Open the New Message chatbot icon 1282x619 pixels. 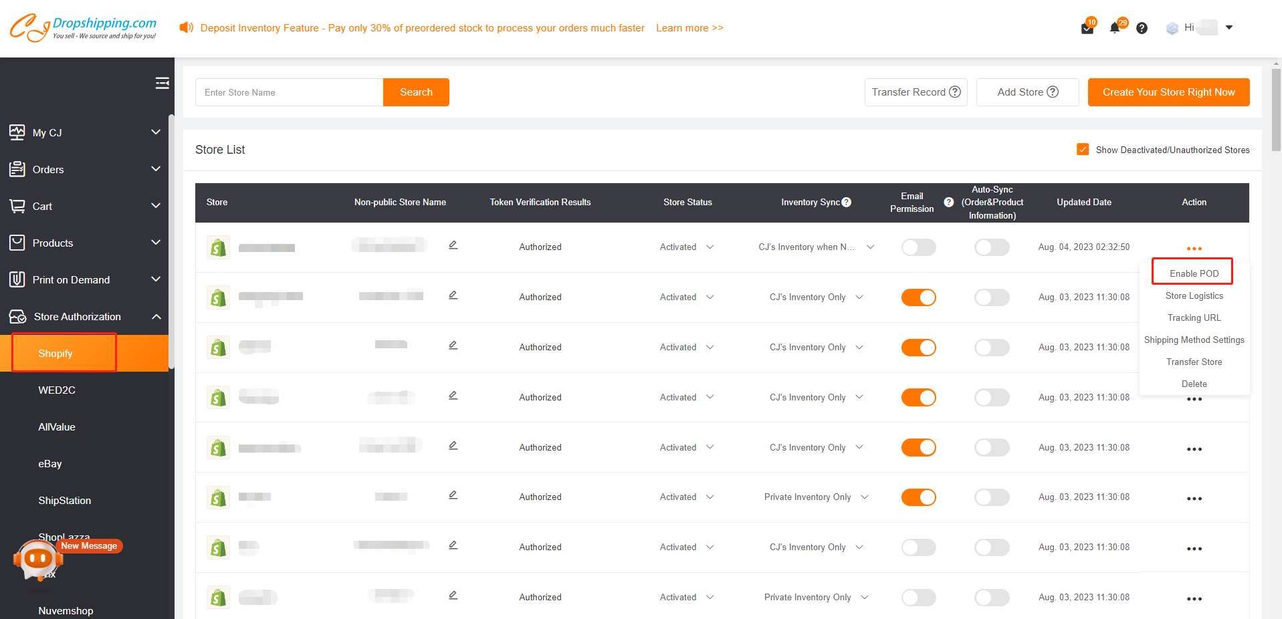[x=38, y=559]
